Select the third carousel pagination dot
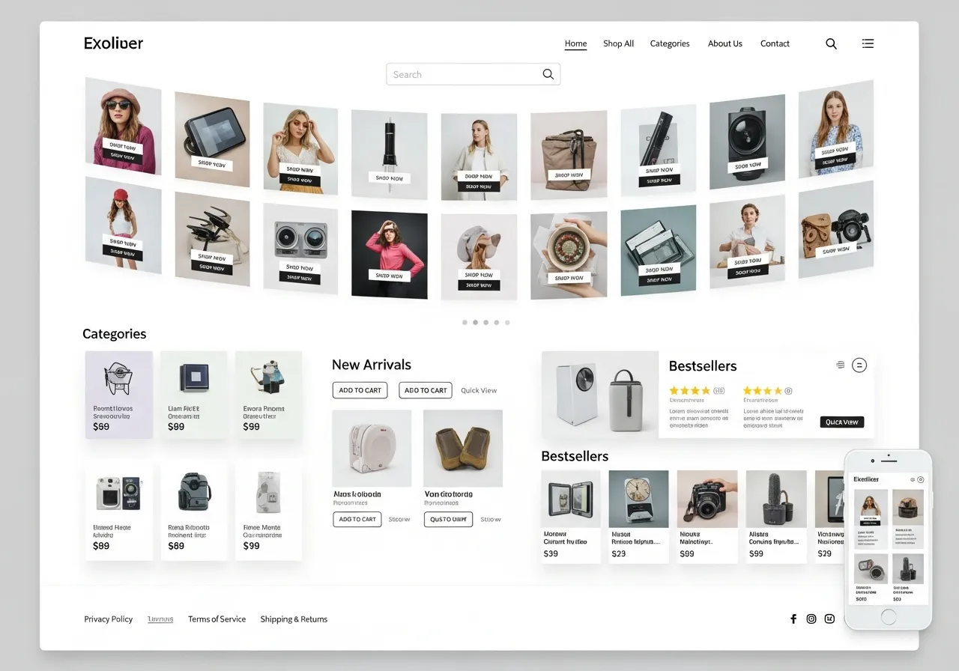The height and width of the screenshot is (671, 959). (x=485, y=322)
